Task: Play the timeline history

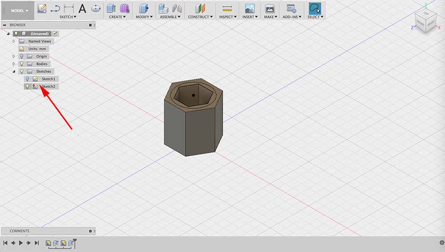Action: 21,243
